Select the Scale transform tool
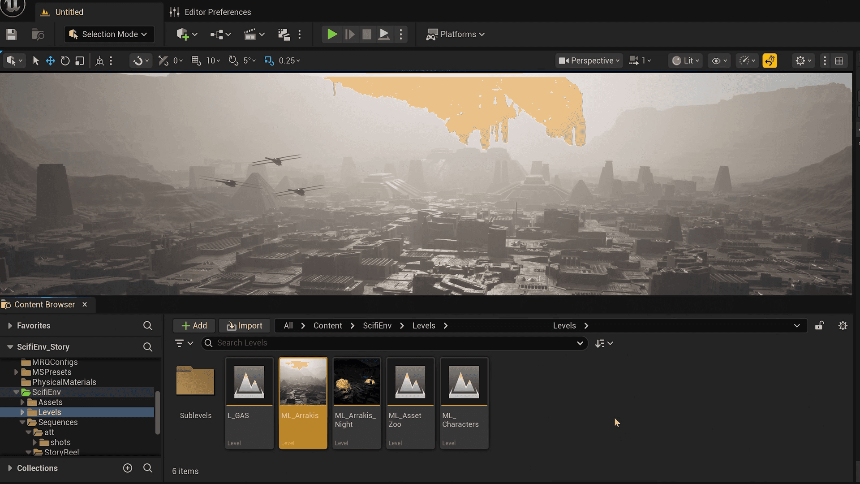This screenshot has height=484, width=860. (80, 60)
